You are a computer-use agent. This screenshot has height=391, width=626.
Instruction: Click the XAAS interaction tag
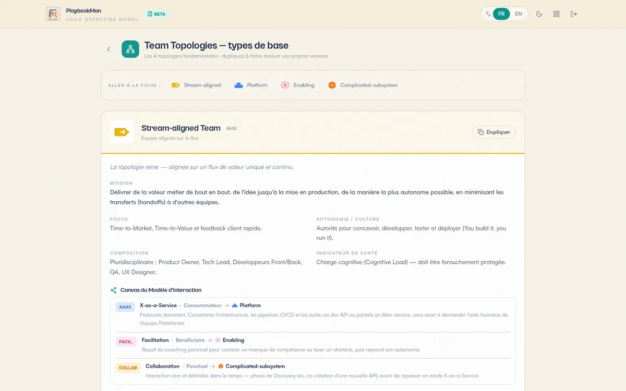pos(125,307)
